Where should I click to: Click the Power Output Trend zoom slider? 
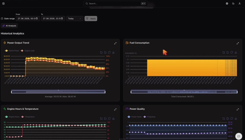[x=58, y=92]
